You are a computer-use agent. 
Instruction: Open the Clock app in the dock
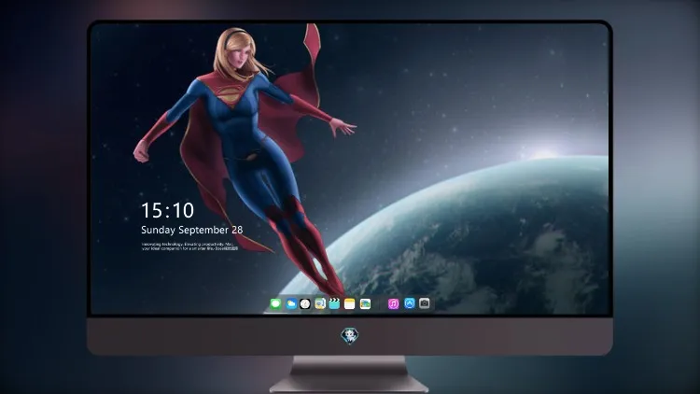click(x=305, y=304)
